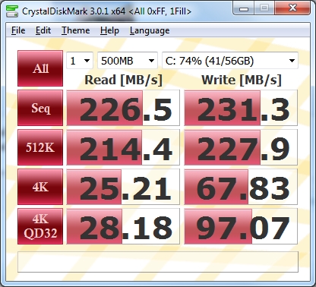Click the 512K read result 214.4
This screenshot has height=287, width=316.
(123, 147)
